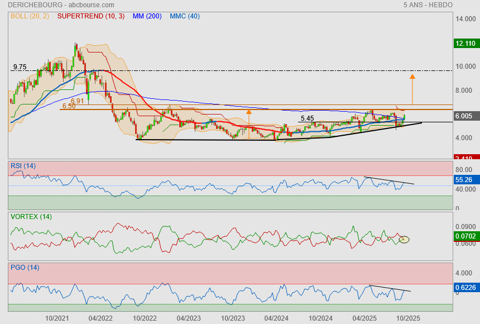
Task: Click the orange up arrow above 10/2023
Action: [249, 124]
